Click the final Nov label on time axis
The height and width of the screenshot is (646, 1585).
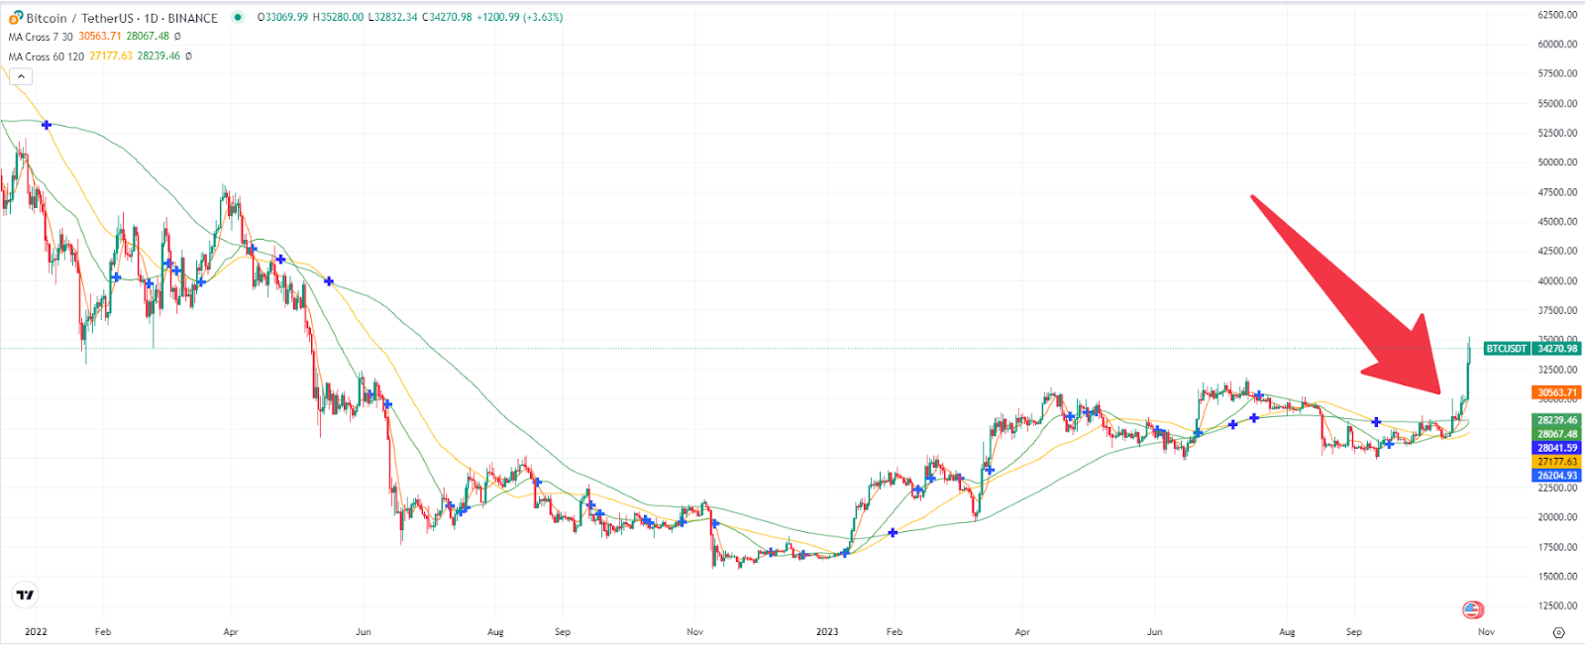coord(1486,632)
